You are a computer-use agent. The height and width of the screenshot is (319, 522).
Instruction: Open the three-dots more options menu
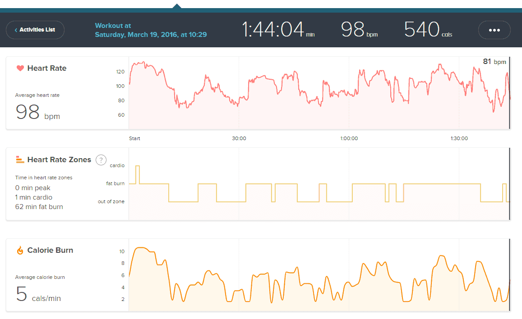(x=494, y=30)
